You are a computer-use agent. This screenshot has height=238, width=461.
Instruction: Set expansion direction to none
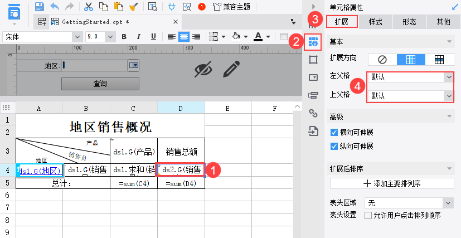coord(382,60)
